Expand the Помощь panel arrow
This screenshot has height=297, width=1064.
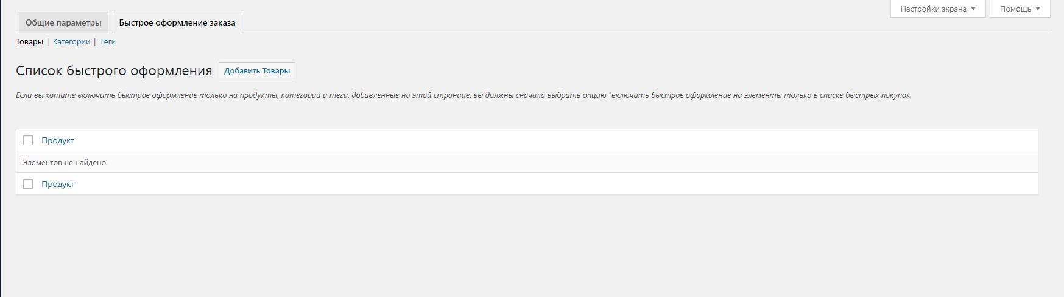1038,9
